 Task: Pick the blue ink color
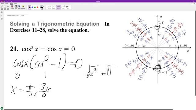click(x=32, y=7)
